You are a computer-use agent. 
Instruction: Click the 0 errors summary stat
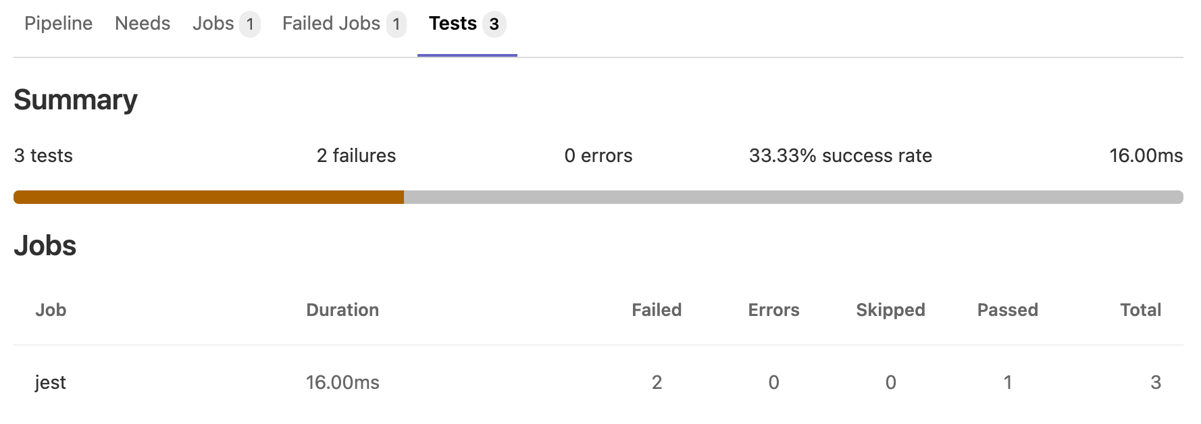(x=598, y=155)
